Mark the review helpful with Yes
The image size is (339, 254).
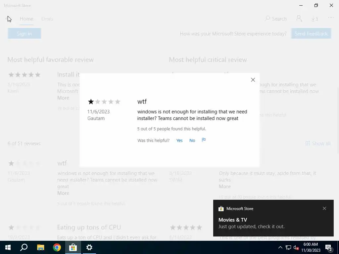[x=179, y=140]
